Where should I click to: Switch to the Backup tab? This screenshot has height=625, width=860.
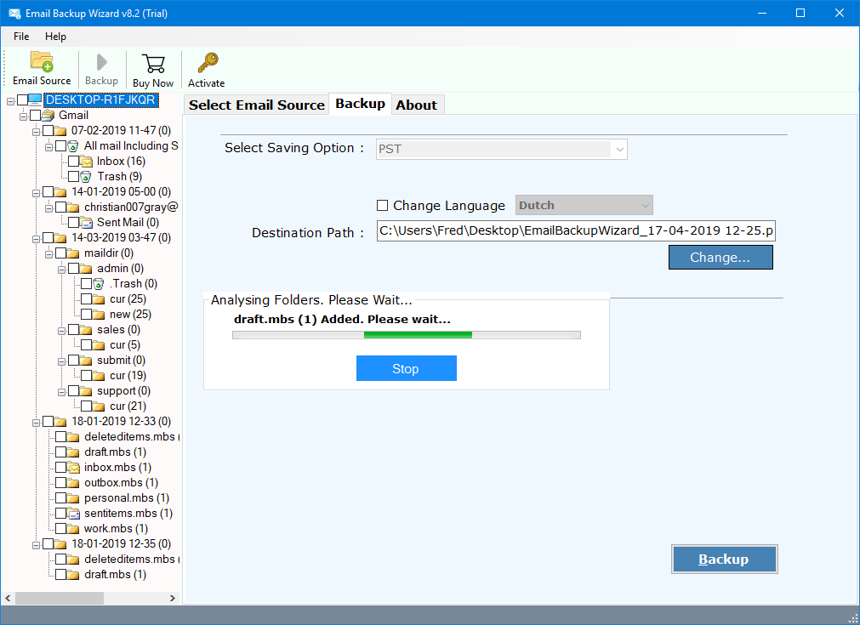[x=361, y=104]
